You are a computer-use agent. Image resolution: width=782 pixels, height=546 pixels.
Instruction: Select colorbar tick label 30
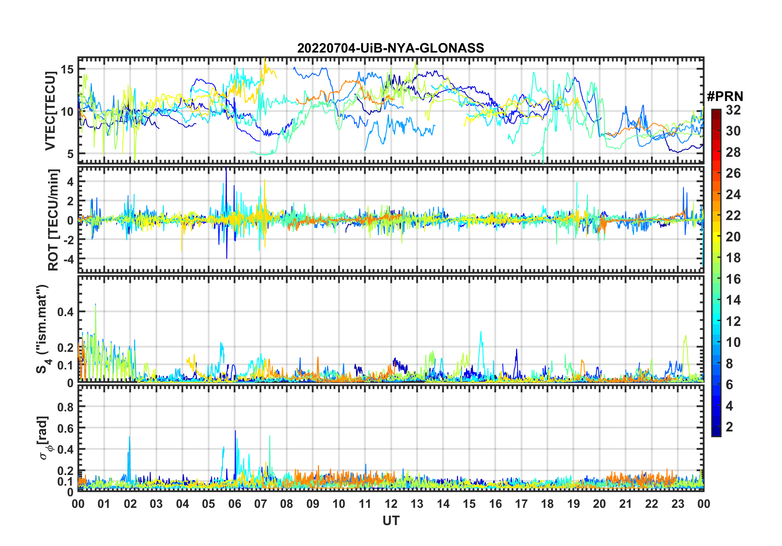(733, 131)
